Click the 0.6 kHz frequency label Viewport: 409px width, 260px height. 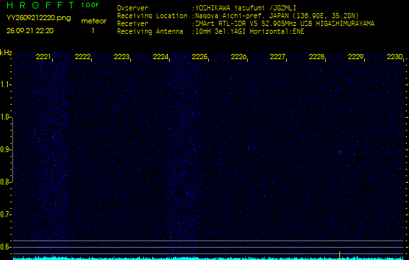pos(5,247)
